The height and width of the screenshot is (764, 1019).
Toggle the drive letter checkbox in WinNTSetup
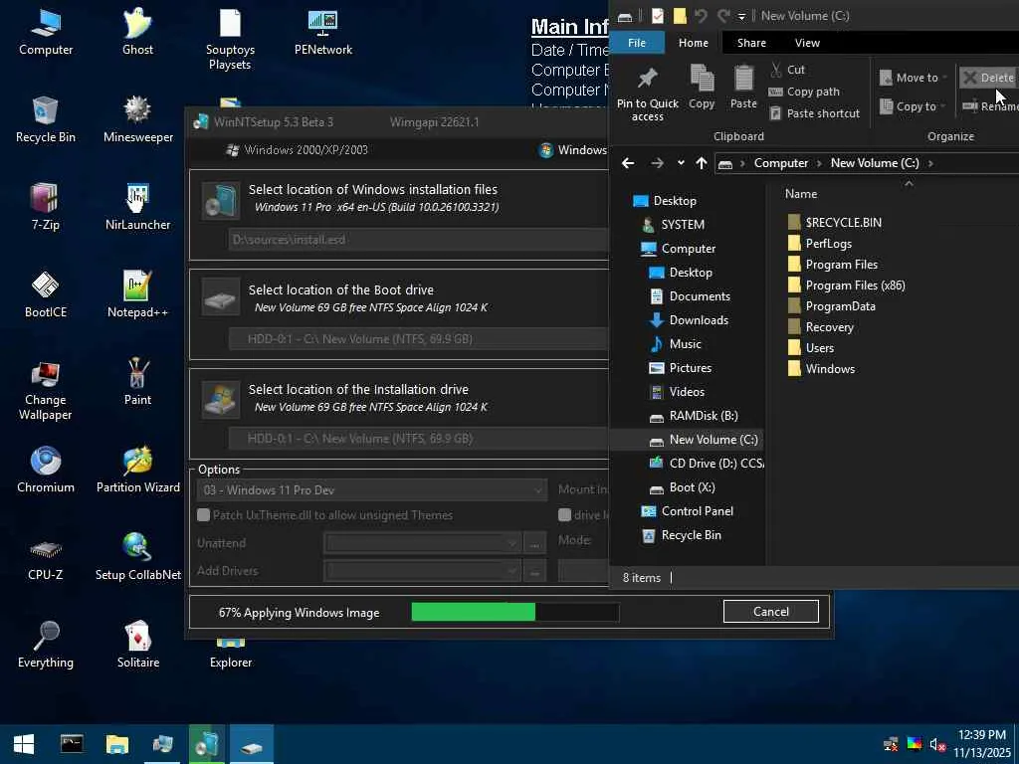tap(564, 515)
